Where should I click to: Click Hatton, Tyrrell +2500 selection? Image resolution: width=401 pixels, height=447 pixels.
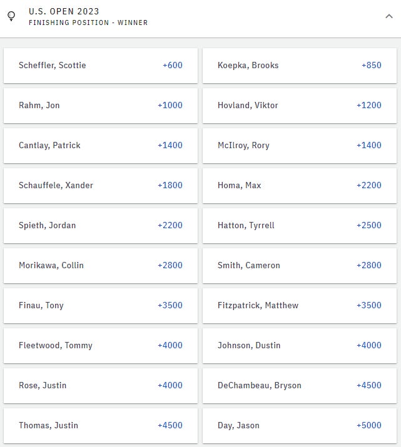pyautogui.click(x=299, y=226)
